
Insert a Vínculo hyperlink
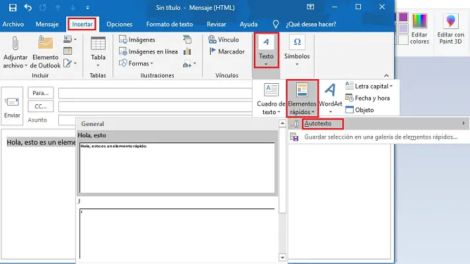pos(223,40)
